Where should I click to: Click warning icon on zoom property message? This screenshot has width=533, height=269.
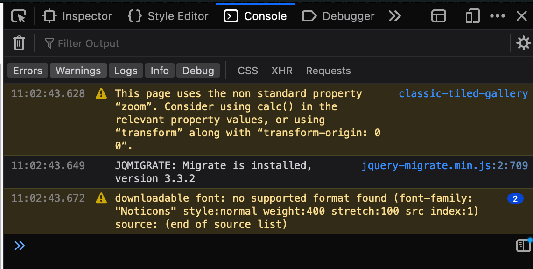(x=101, y=93)
